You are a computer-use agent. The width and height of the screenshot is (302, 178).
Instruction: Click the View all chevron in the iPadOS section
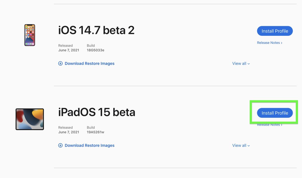pyautogui.click(x=248, y=145)
